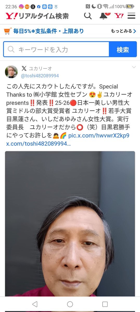Tap the magnifier search icon in header
This screenshot has height=312, width=140.
pos(88,16)
